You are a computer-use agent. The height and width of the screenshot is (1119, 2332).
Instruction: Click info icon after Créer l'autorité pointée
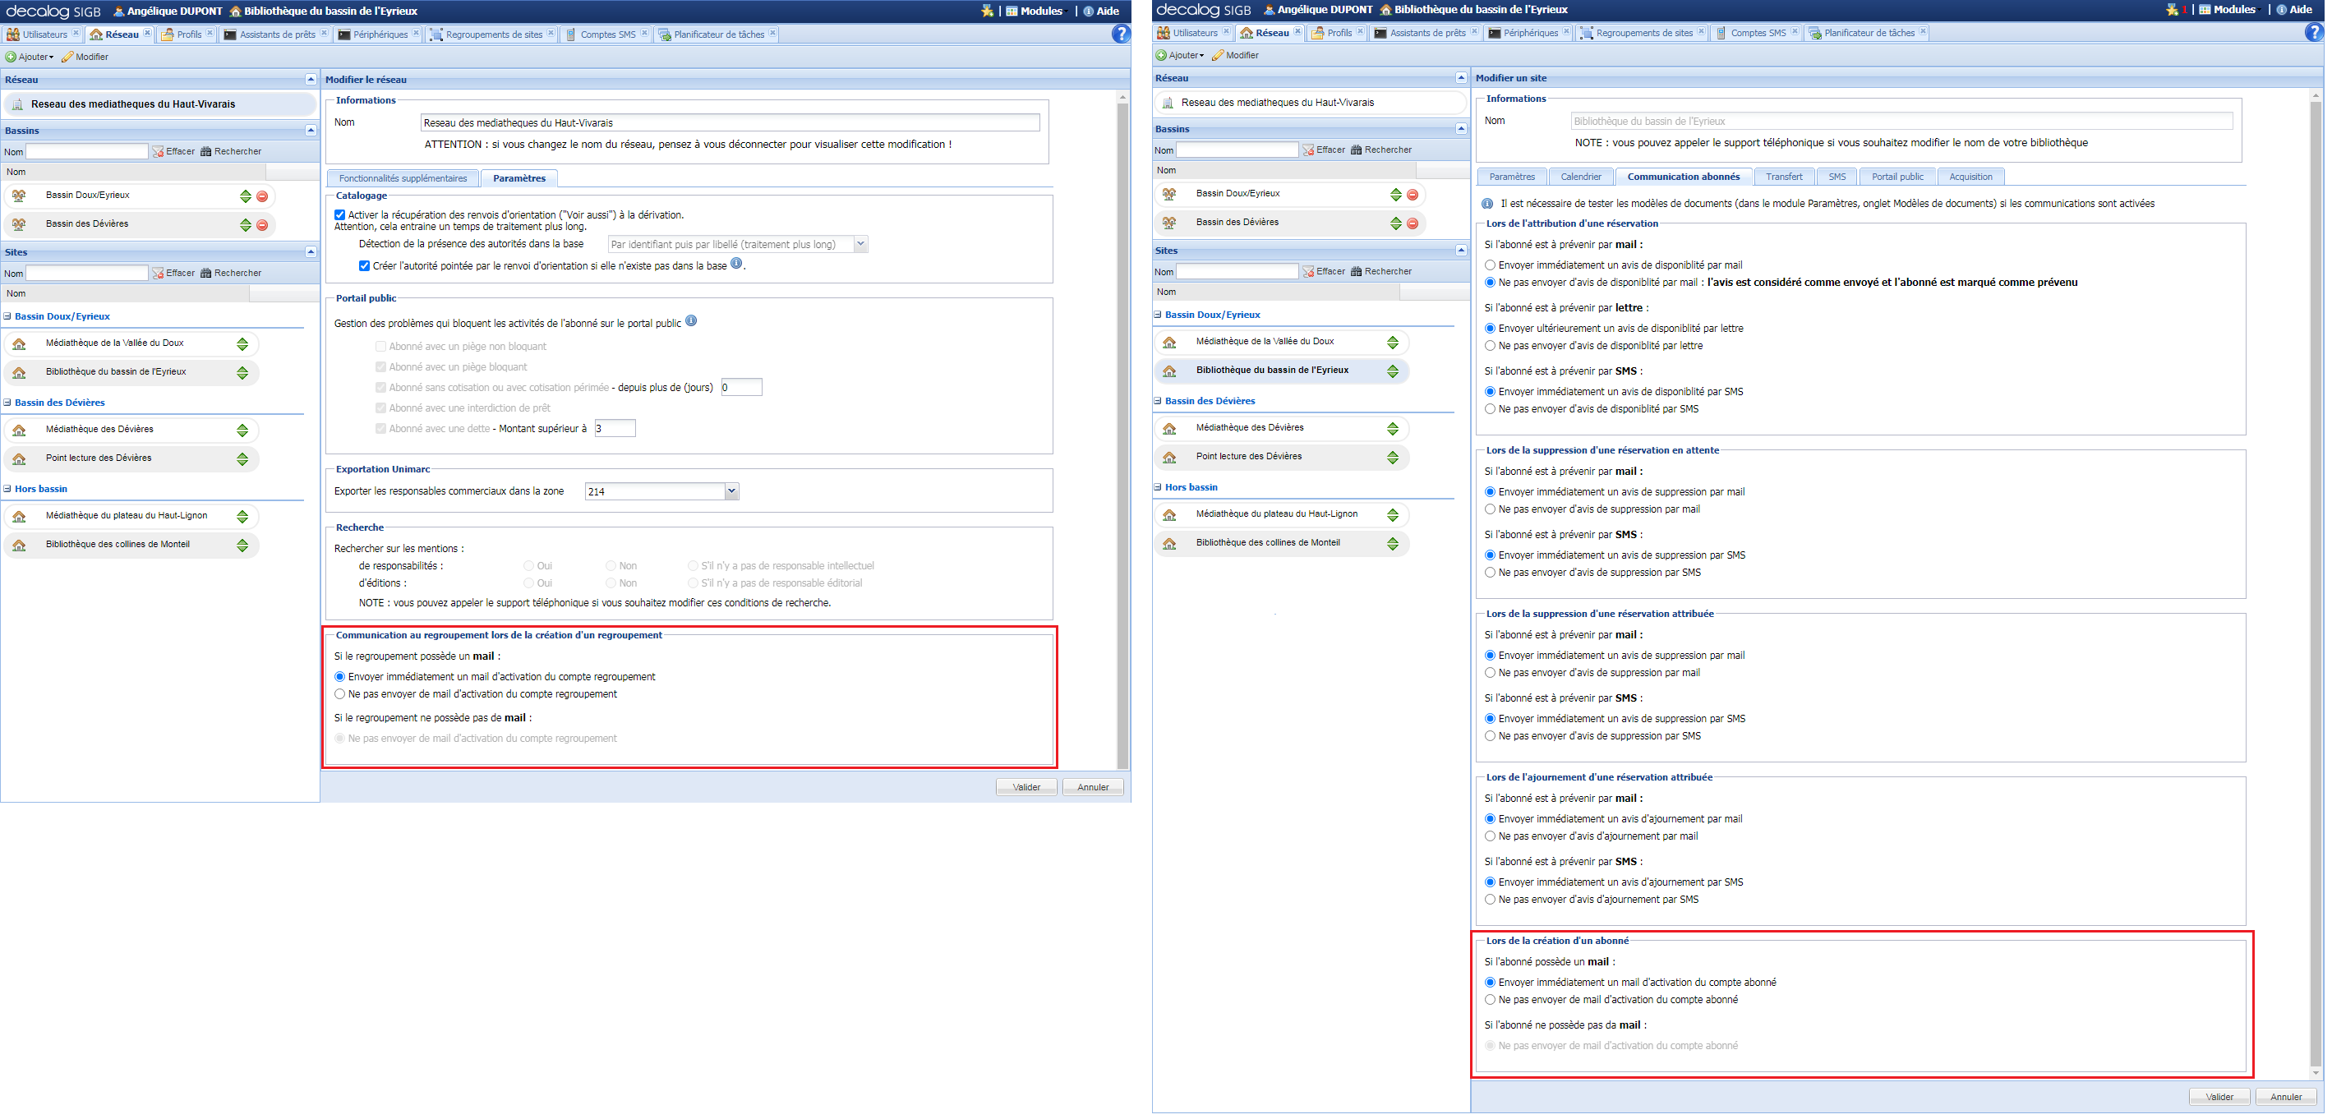tap(736, 264)
